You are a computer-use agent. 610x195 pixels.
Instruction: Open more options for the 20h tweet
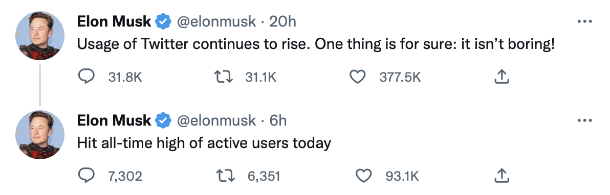(585, 22)
